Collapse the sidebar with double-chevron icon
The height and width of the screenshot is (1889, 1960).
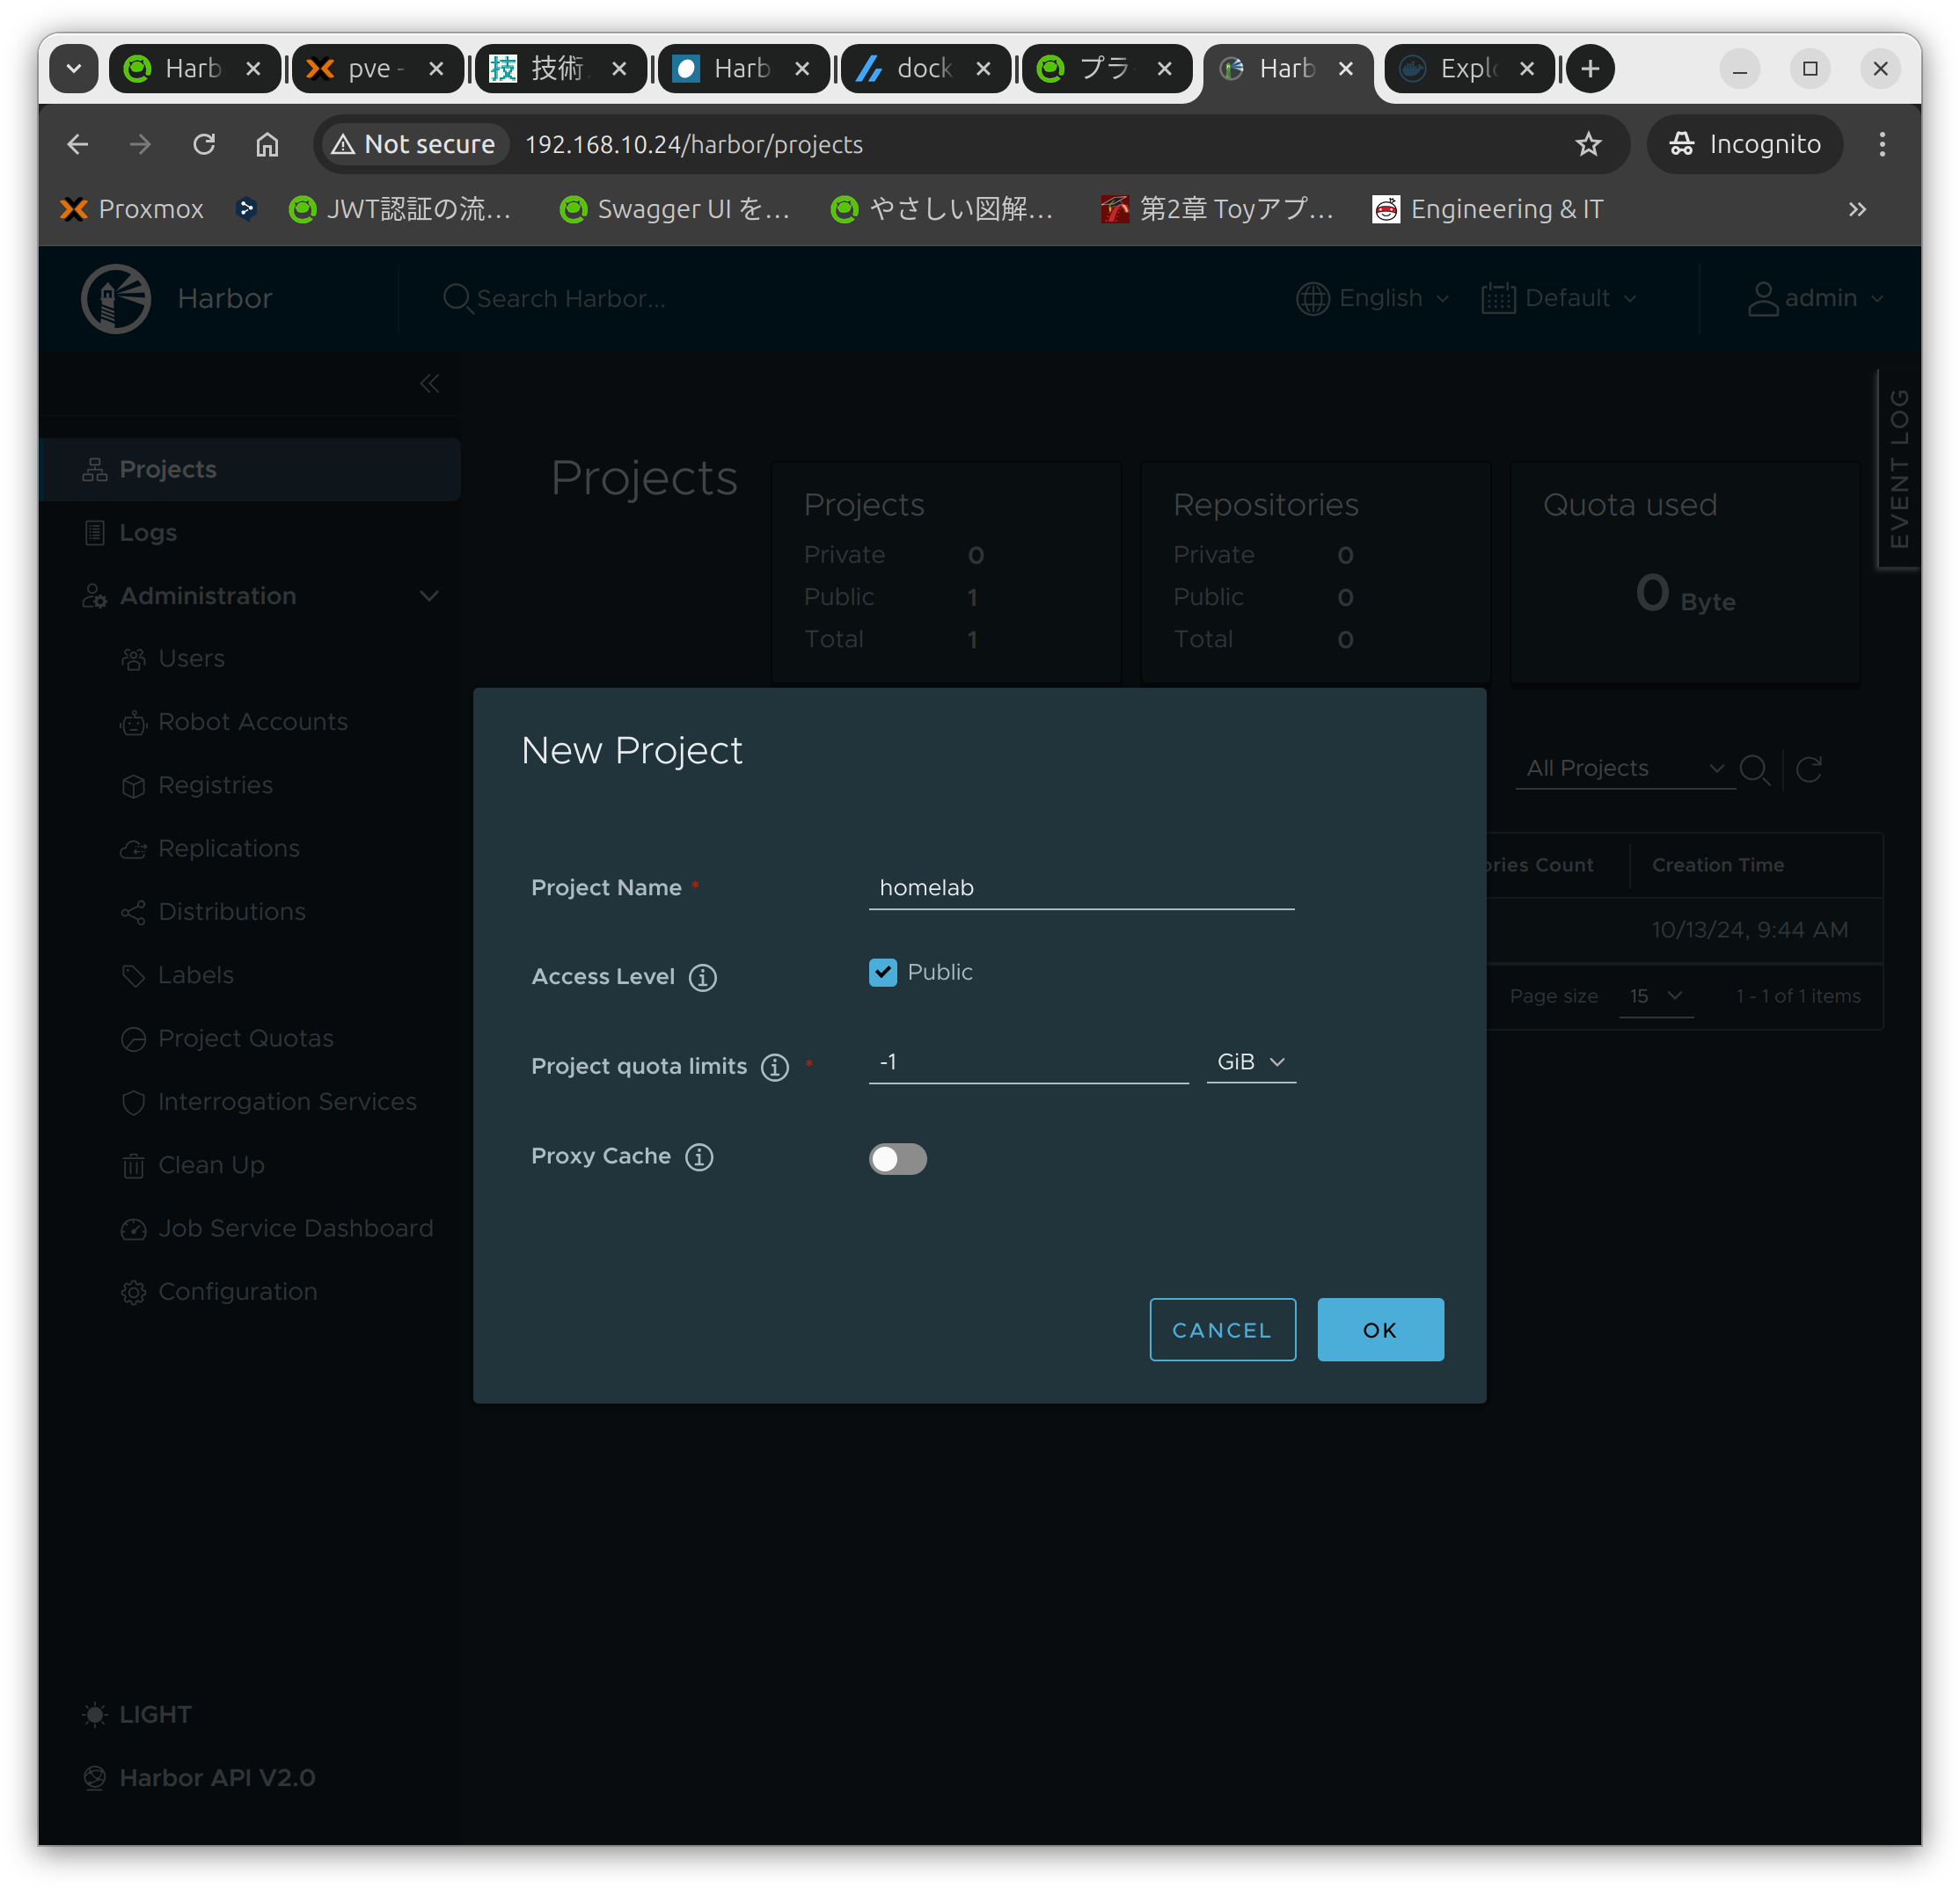pos(429,383)
